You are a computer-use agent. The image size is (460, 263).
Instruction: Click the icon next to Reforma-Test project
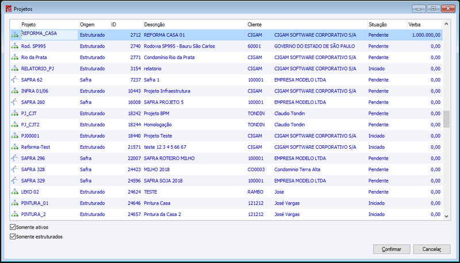[x=15, y=147]
